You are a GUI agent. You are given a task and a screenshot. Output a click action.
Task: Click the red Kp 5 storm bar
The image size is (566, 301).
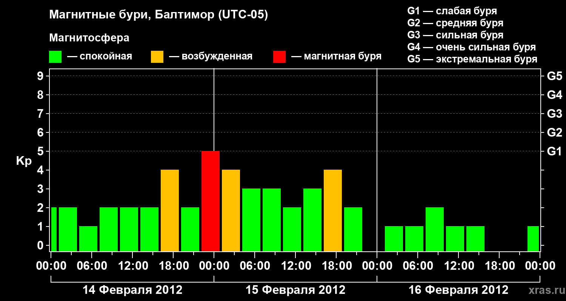point(211,201)
